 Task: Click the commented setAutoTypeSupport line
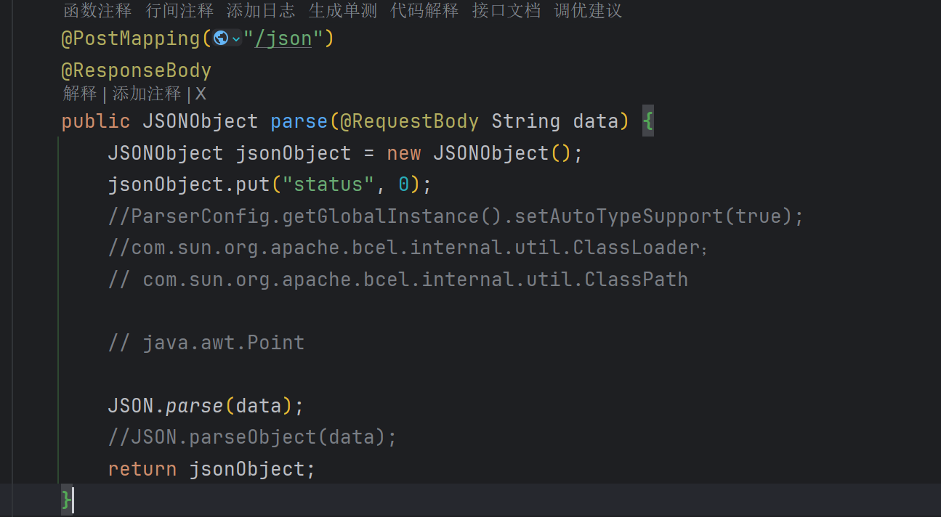tap(456, 216)
